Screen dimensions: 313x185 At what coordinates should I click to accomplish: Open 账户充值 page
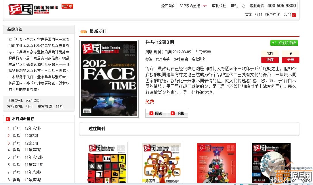272,15
